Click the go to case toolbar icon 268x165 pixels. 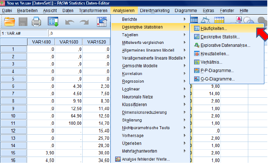pyautogui.click(x=102, y=22)
